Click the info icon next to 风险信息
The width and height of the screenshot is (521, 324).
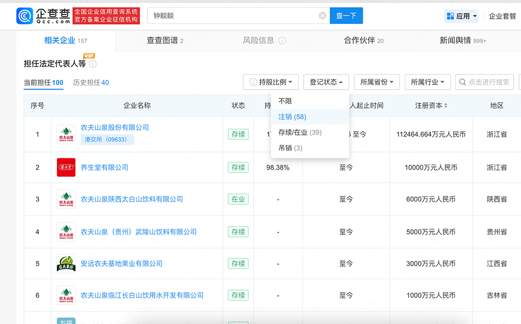pyautogui.click(x=282, y=41)
